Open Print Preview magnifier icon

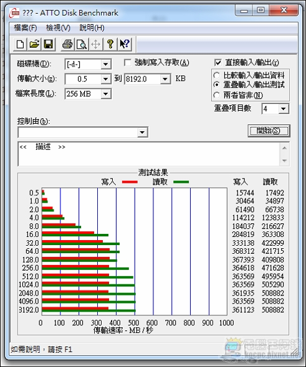[82, 44]
